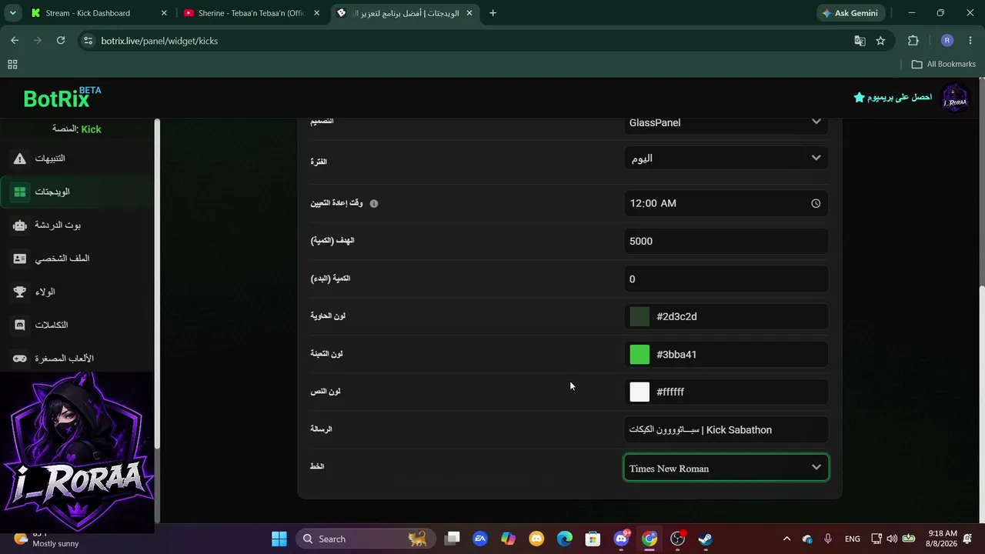Screen dimensions: 985x554
Task: Open the EA app on taskbar
Action: 480,539
